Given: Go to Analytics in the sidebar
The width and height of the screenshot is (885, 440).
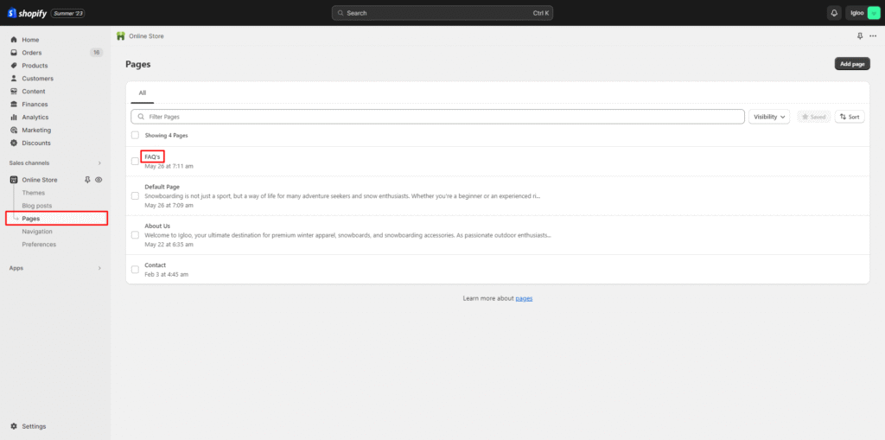Looking at the screenshot, I should (35, 117).
